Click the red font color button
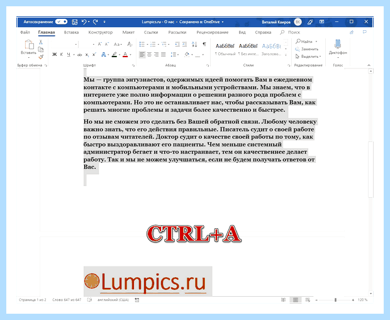 pyautogui.click(x=125, y=55)
